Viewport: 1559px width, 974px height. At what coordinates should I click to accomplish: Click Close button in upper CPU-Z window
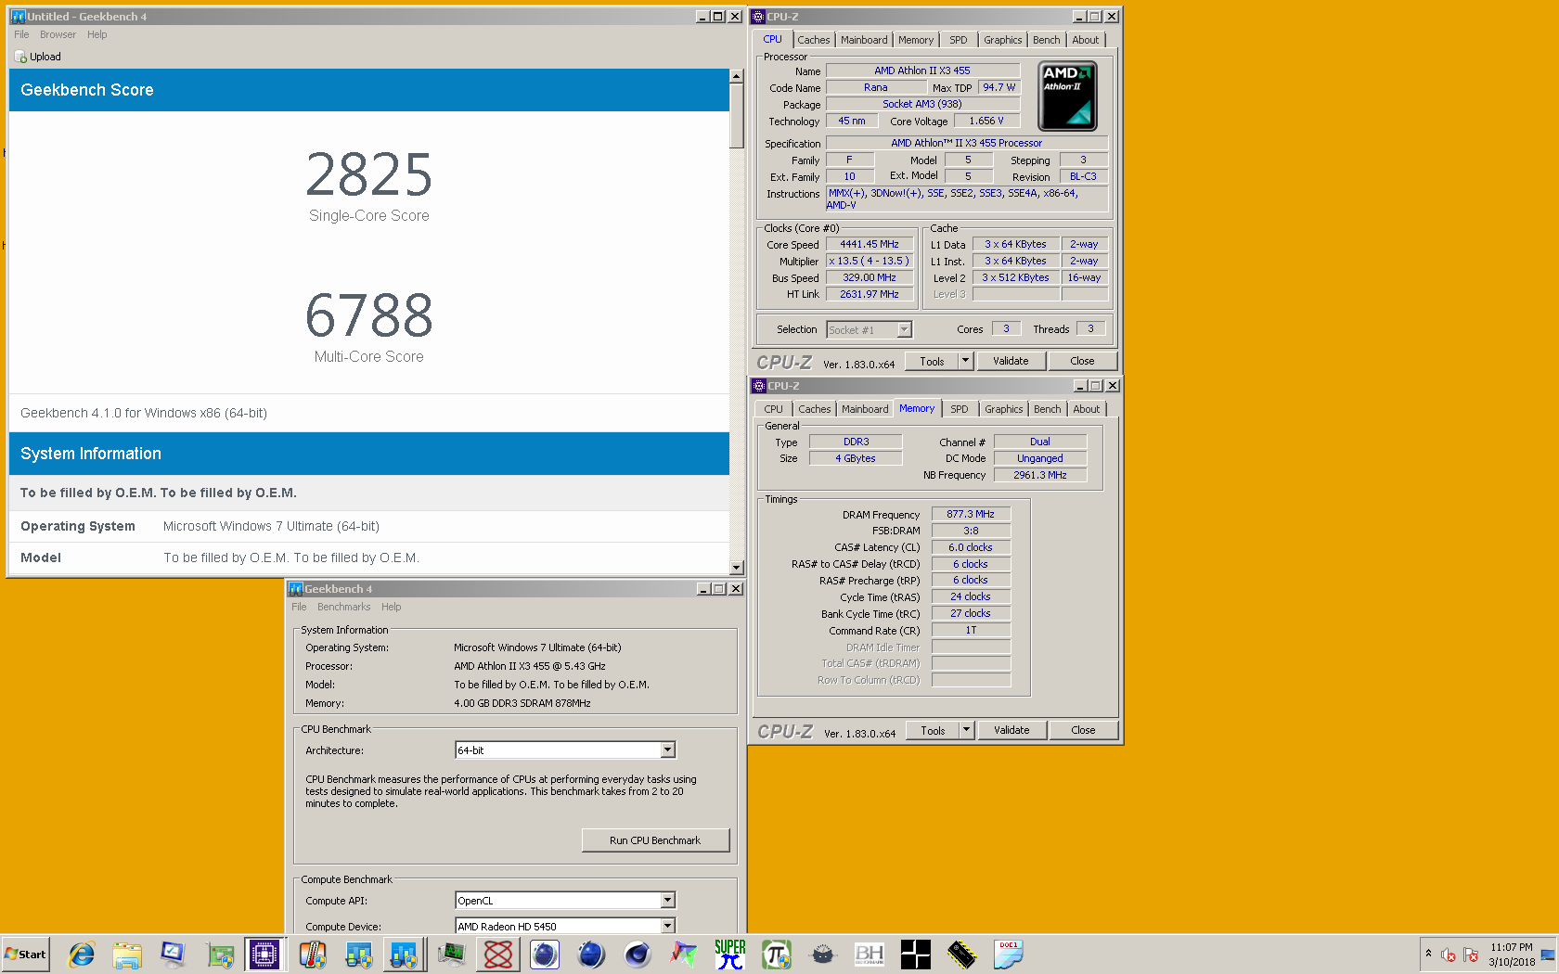(1082, 361)
